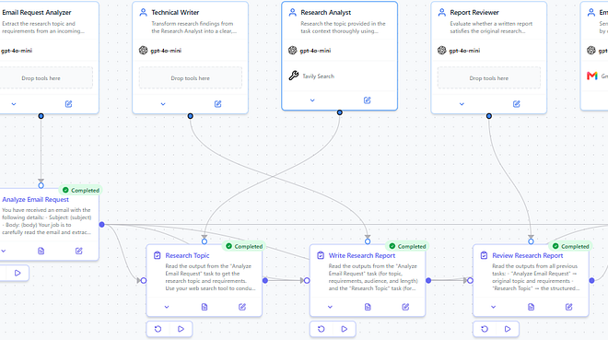
Task: View output document of Write Research Report
Action: pyautogui.click(x=368, y=307)
